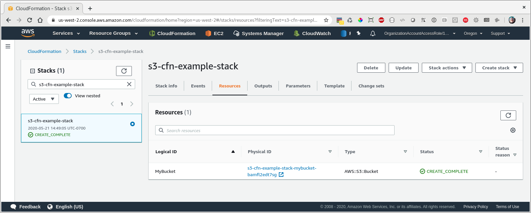This screenshot has height=213, width=531.
Task: Click the pin shortcuts icon in navbar
Action: tap(359, 33)
